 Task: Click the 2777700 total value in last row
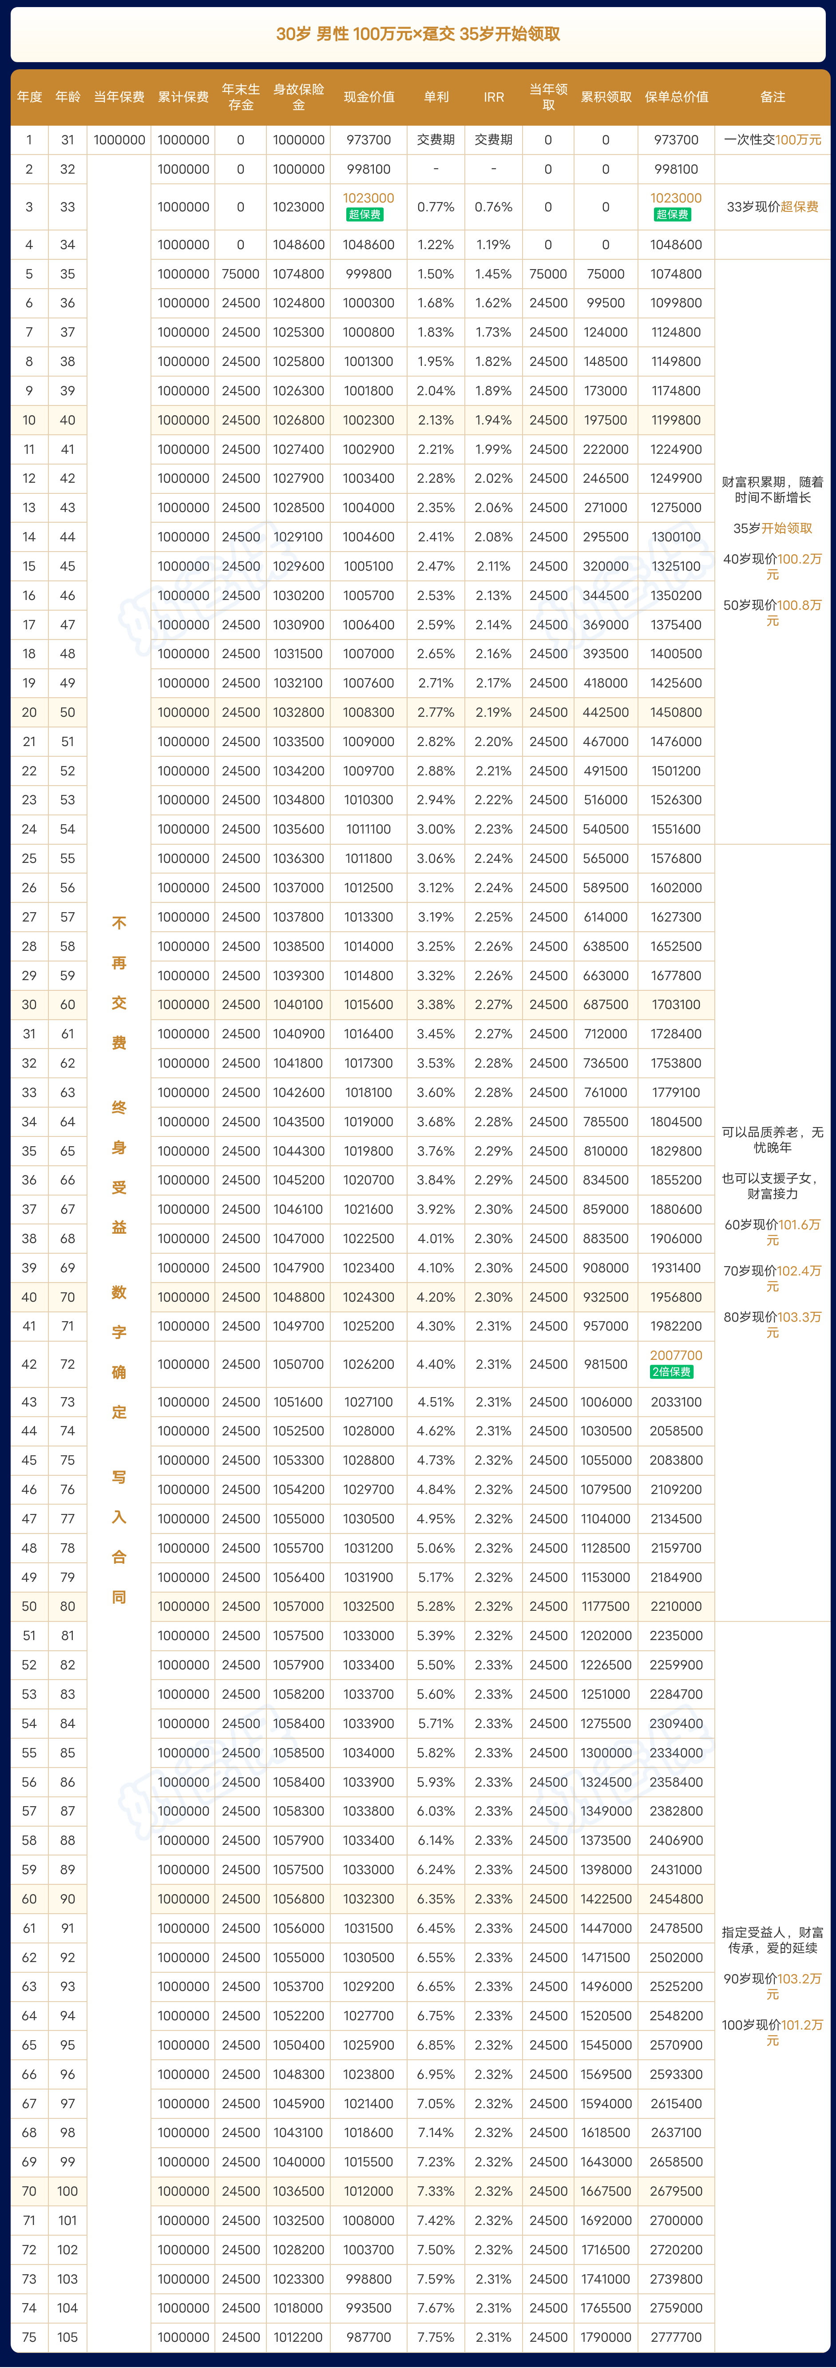coord(676,2337)
